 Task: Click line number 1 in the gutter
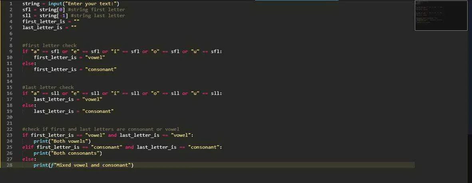tap(11, 4)
